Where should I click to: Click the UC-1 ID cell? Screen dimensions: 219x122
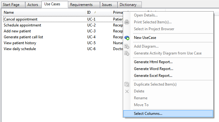click(x=91, y=19)
